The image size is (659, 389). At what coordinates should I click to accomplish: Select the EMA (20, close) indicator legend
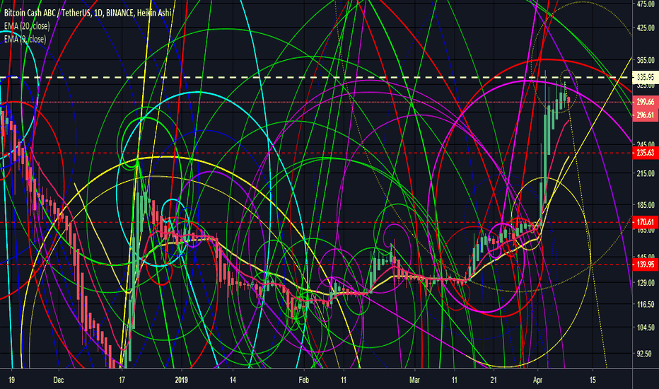(27, 26)
